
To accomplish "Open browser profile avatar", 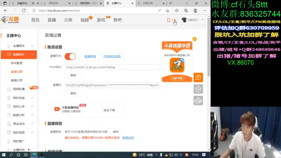I will pyautogui.click(x=195, y=11).
